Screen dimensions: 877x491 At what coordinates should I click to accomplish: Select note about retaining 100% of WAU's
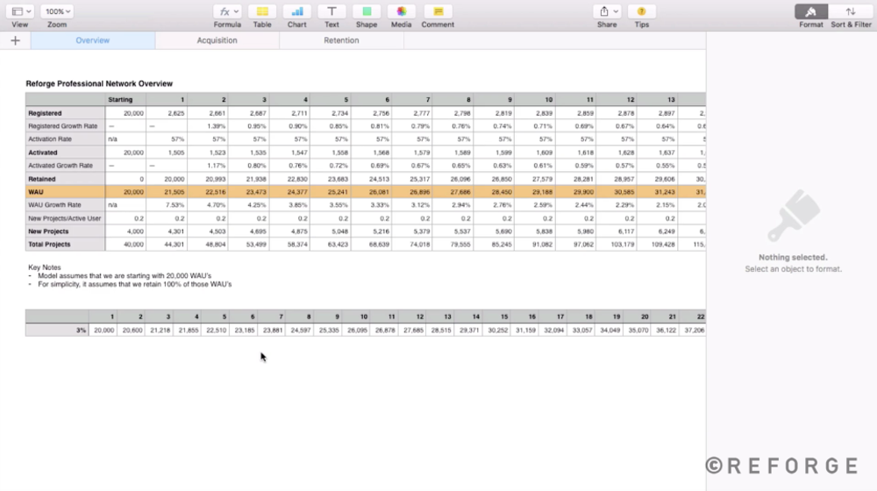click(x=135, y=284)
